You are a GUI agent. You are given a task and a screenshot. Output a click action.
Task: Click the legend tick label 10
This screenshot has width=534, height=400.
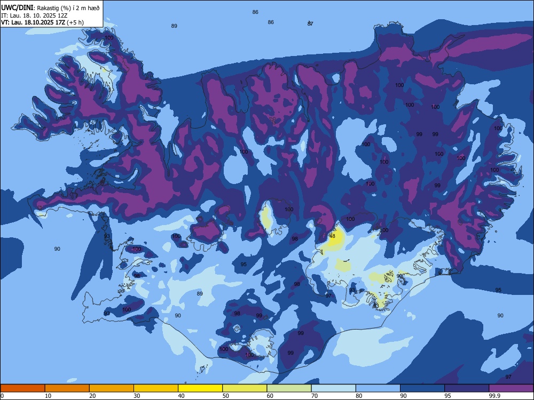point(48,396)
